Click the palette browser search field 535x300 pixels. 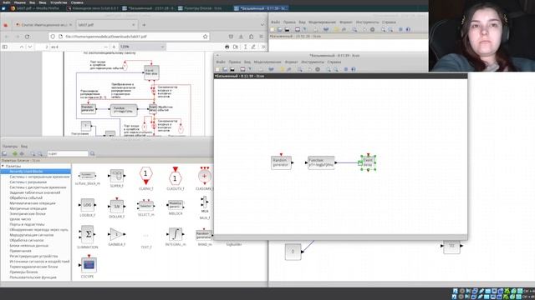(x=68, y=153)
